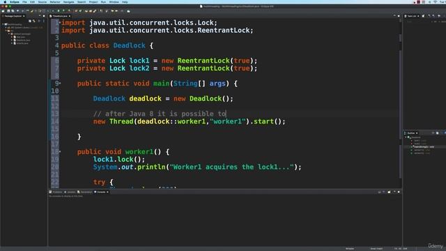Open the Navigate menu
Image resolution: width=446 pixels, height=251 pixels.
coord(68,2)
